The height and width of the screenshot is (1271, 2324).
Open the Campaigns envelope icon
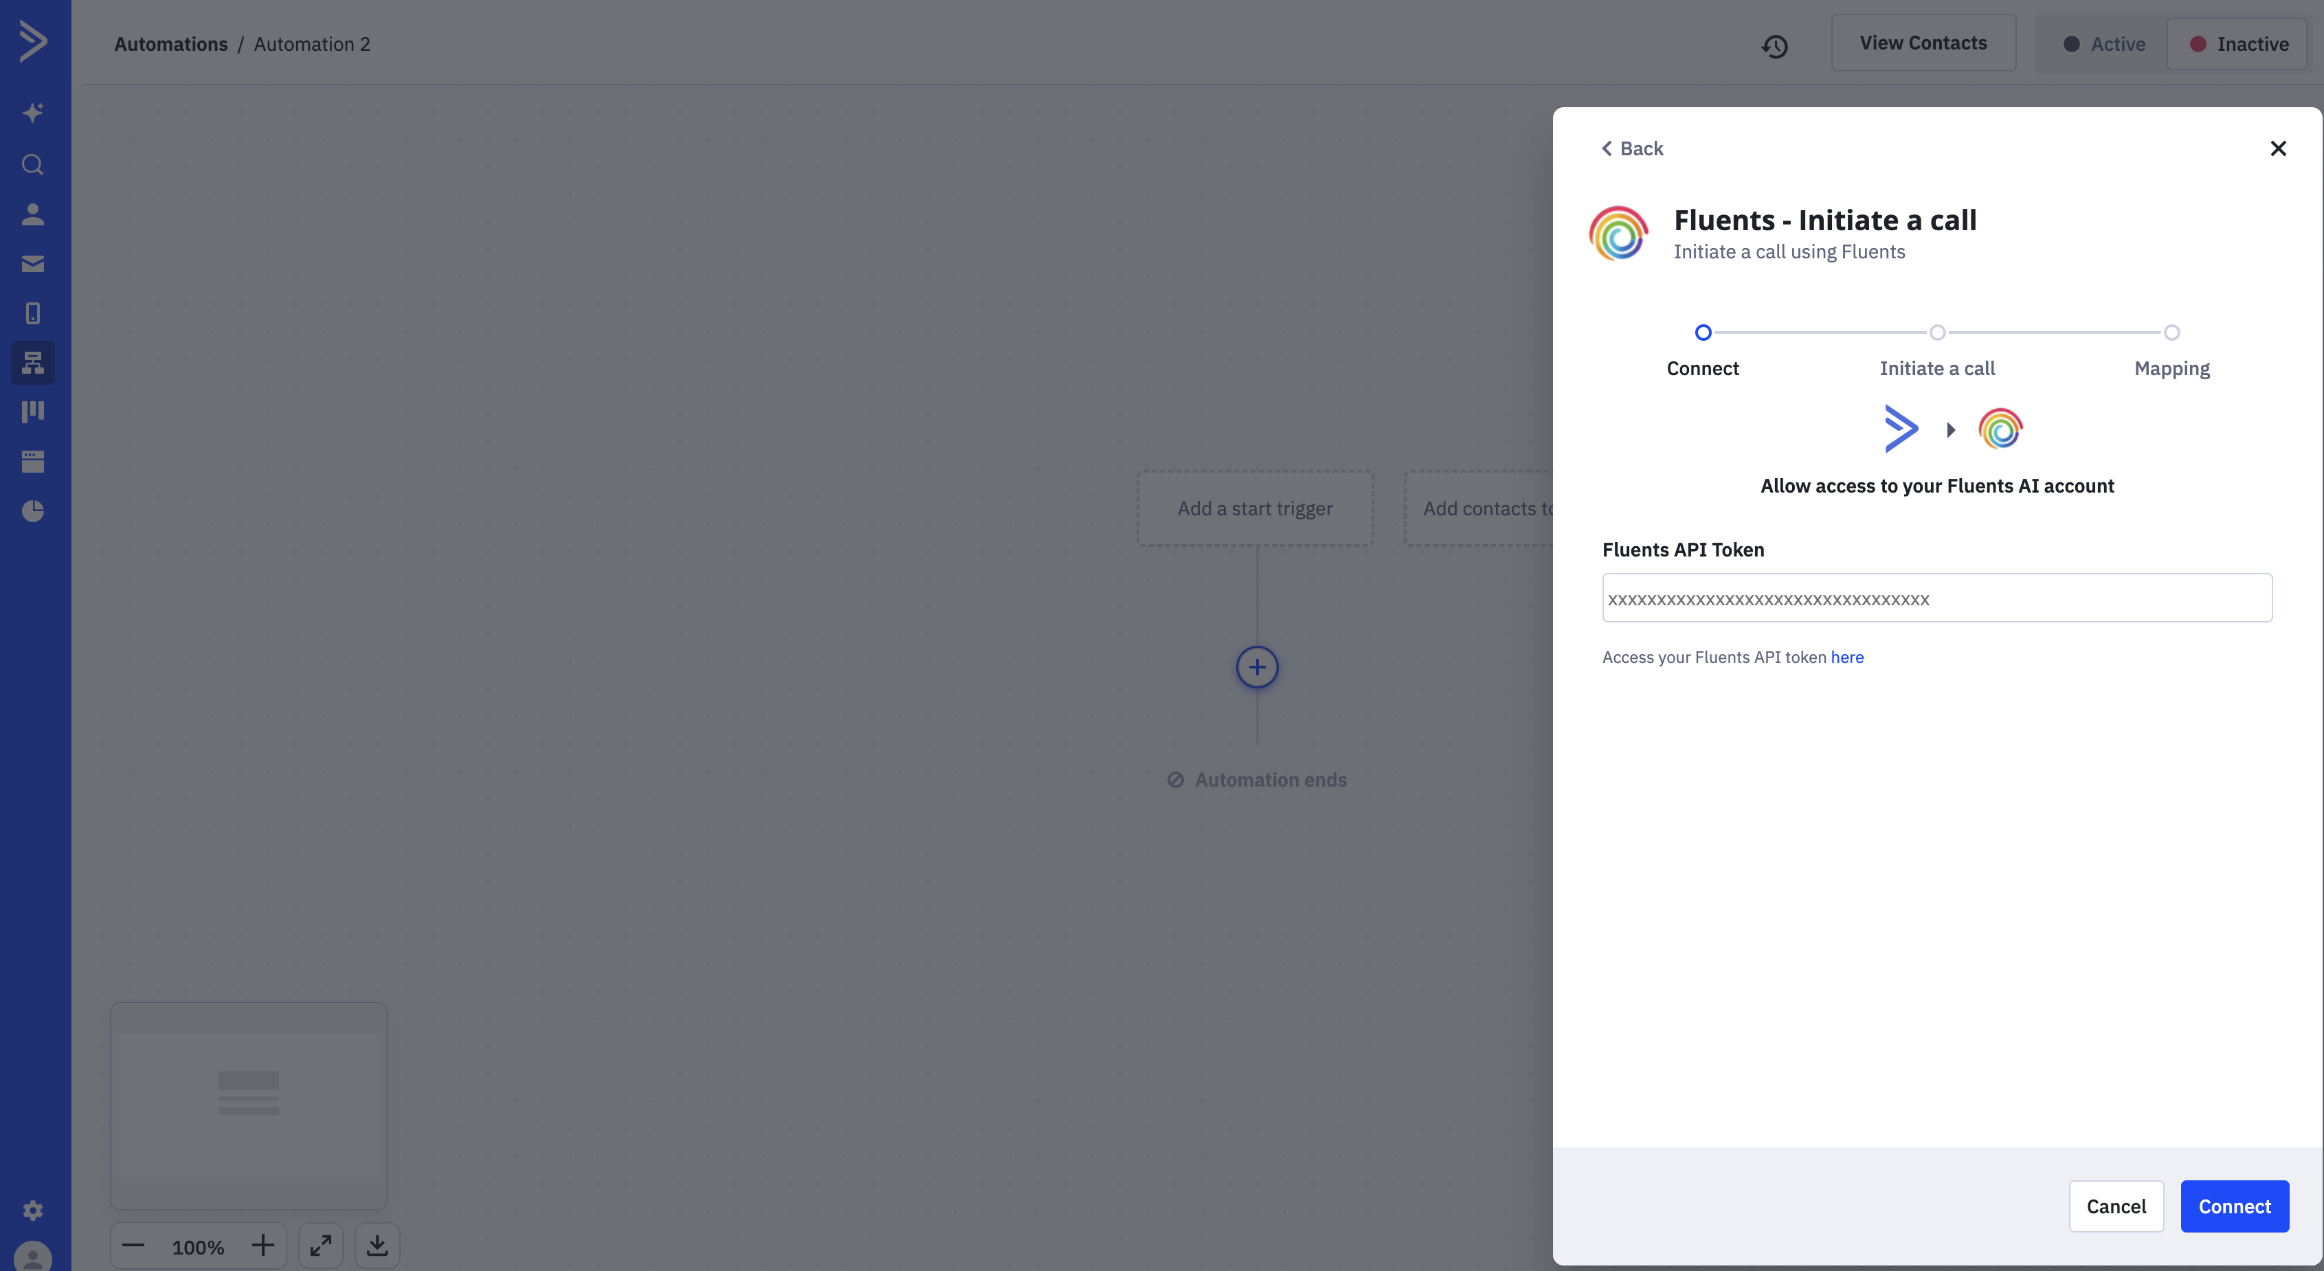pos(34,265)
